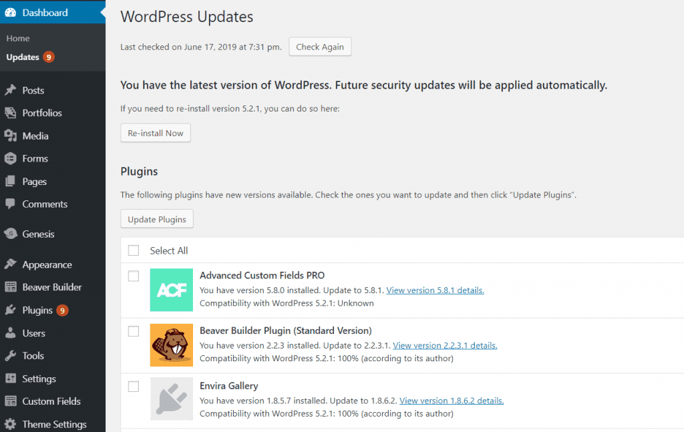684x432 pixels.
Task: Click the ACF plugin logo thumbnail
Action: [172, 290]
